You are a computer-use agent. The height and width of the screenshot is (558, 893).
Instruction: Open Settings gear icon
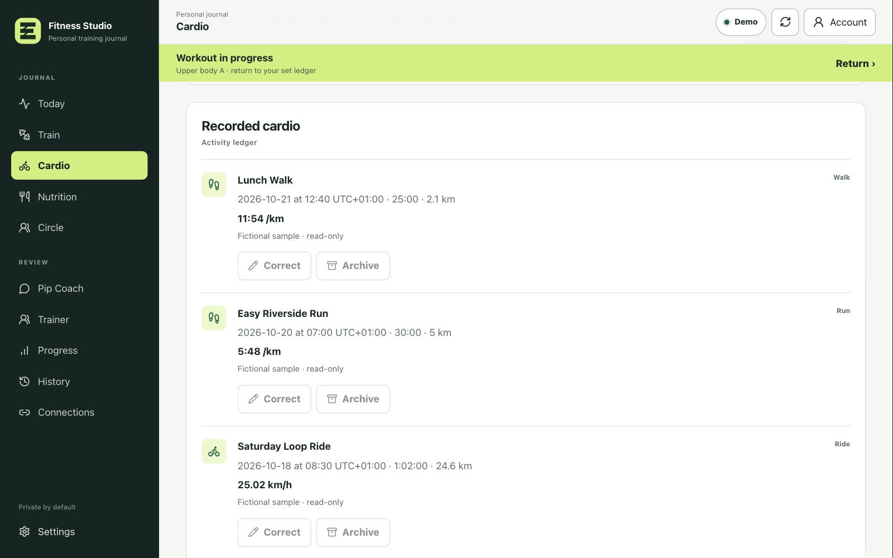pyautogui.click(x=25, y=532)
